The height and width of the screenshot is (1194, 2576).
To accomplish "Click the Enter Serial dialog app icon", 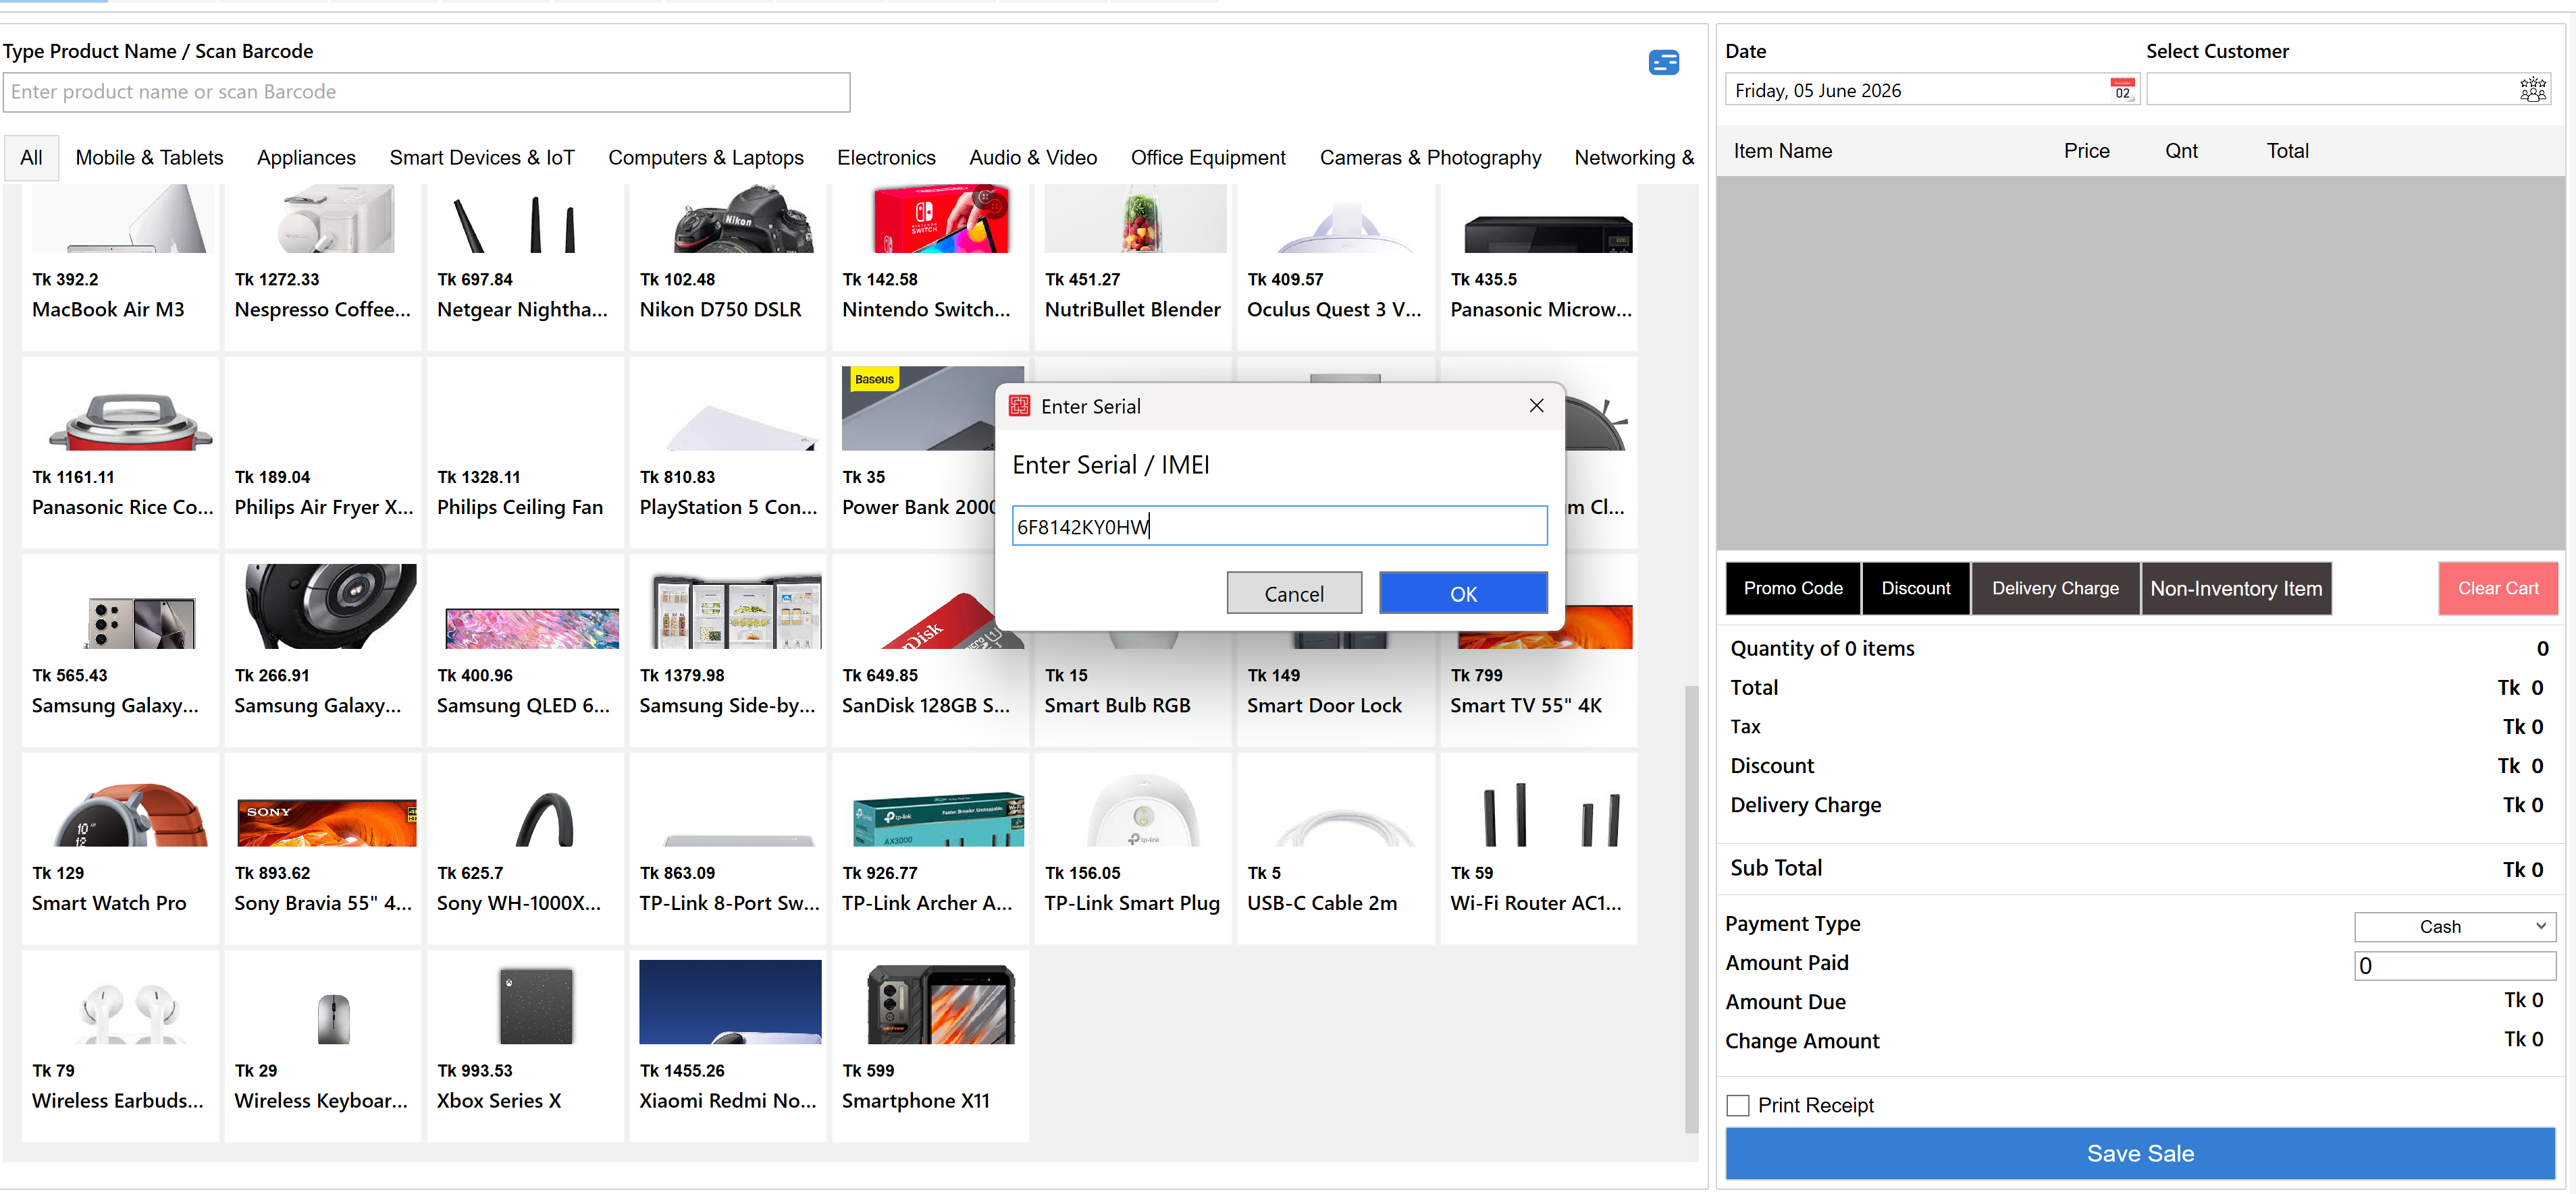I will (x=1019, y=405).
